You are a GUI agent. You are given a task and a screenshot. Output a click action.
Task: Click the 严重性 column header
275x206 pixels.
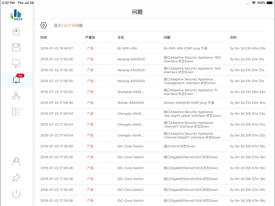coord(90,37)
